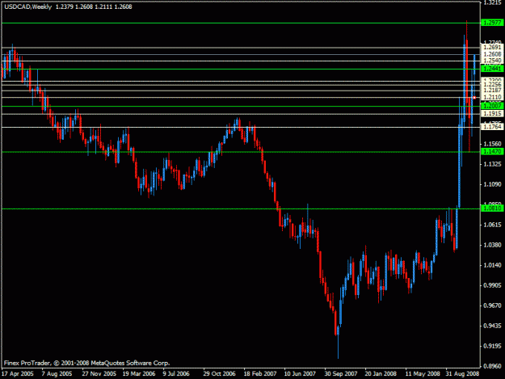This screenshot has width=505, height=379.
Task: Click the 1.1560 price scale value
Action: [493, 144]
